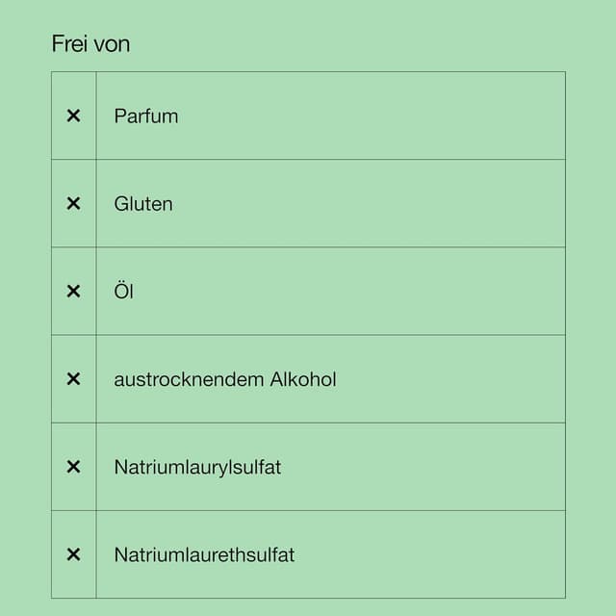Select the Natriumlaurylsulfat label text
616x616 pixels.
tap(197, 467)
